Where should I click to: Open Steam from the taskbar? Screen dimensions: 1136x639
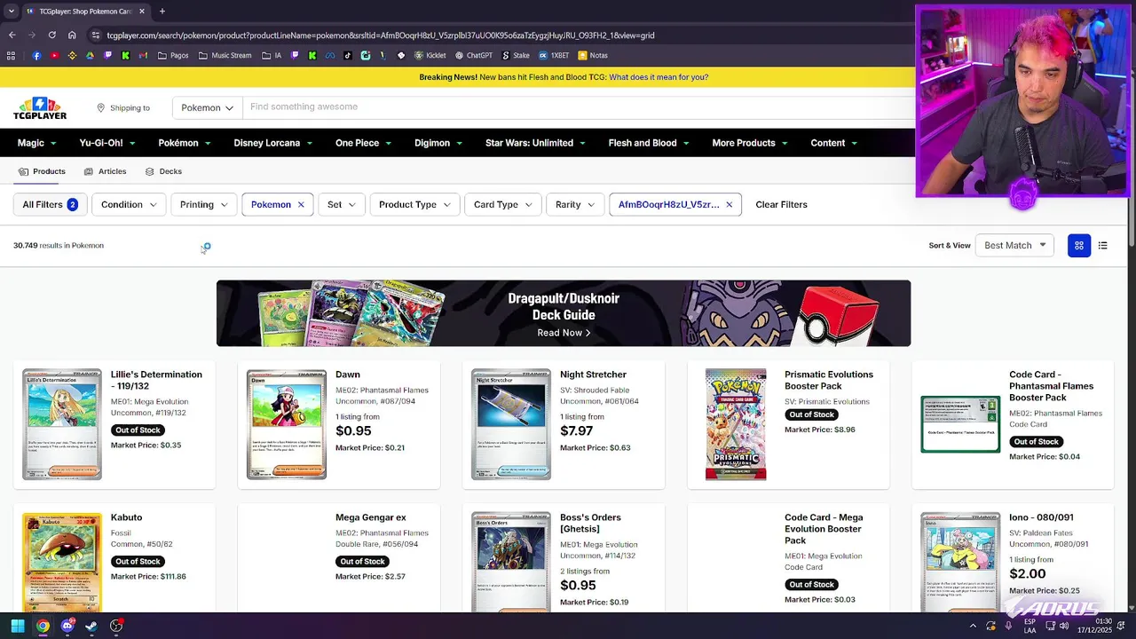91,626
